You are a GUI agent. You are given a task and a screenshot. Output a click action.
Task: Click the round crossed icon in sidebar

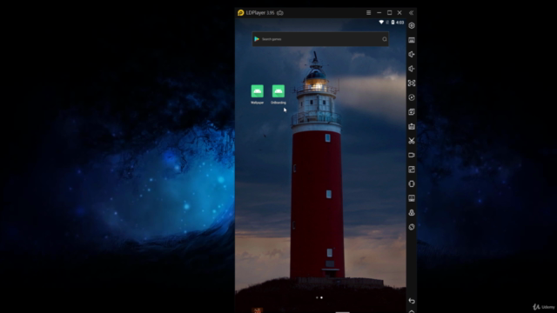pyautogui.click(x=412, y=227)
